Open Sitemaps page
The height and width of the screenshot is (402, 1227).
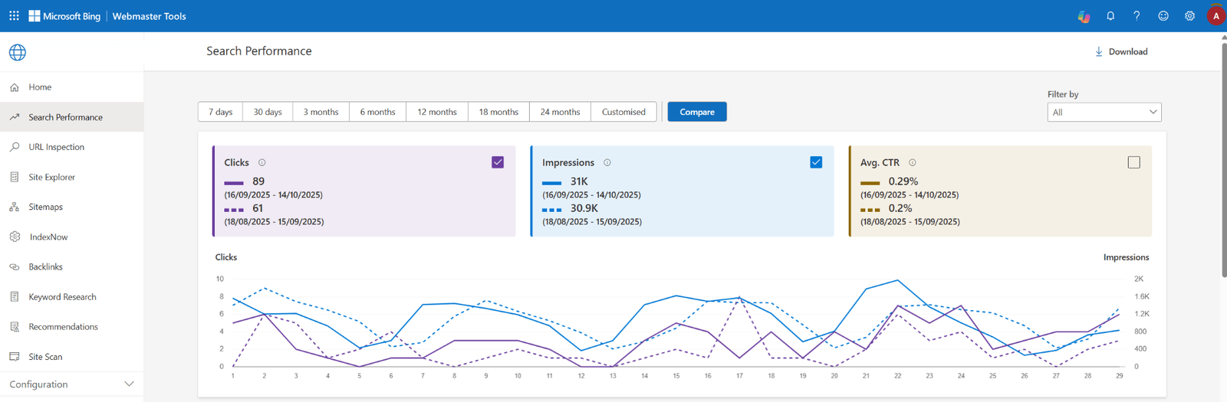point(72,207)
